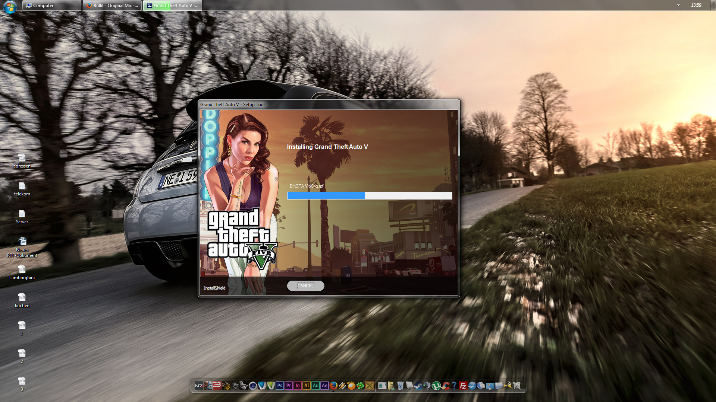Open the green V dock icon
This screenshot has width=716, height=402.
click(x=271, y=386)
